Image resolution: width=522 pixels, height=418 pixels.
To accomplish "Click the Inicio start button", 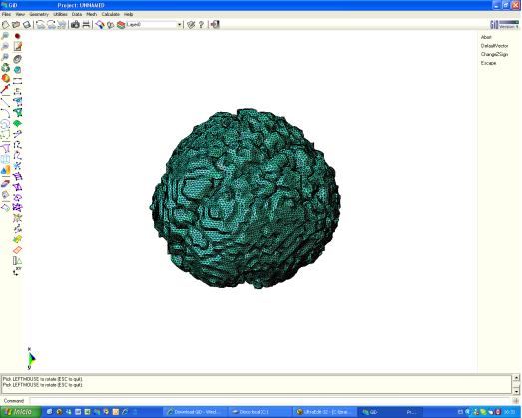I will [21, 412].
